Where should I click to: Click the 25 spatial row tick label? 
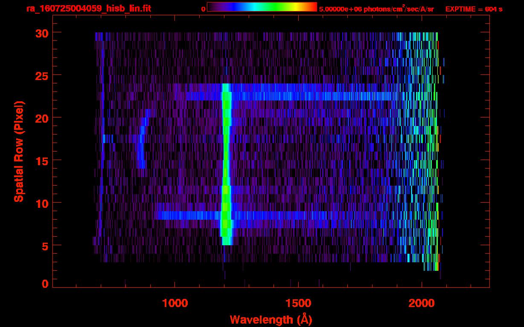click(x=42, y=75)
